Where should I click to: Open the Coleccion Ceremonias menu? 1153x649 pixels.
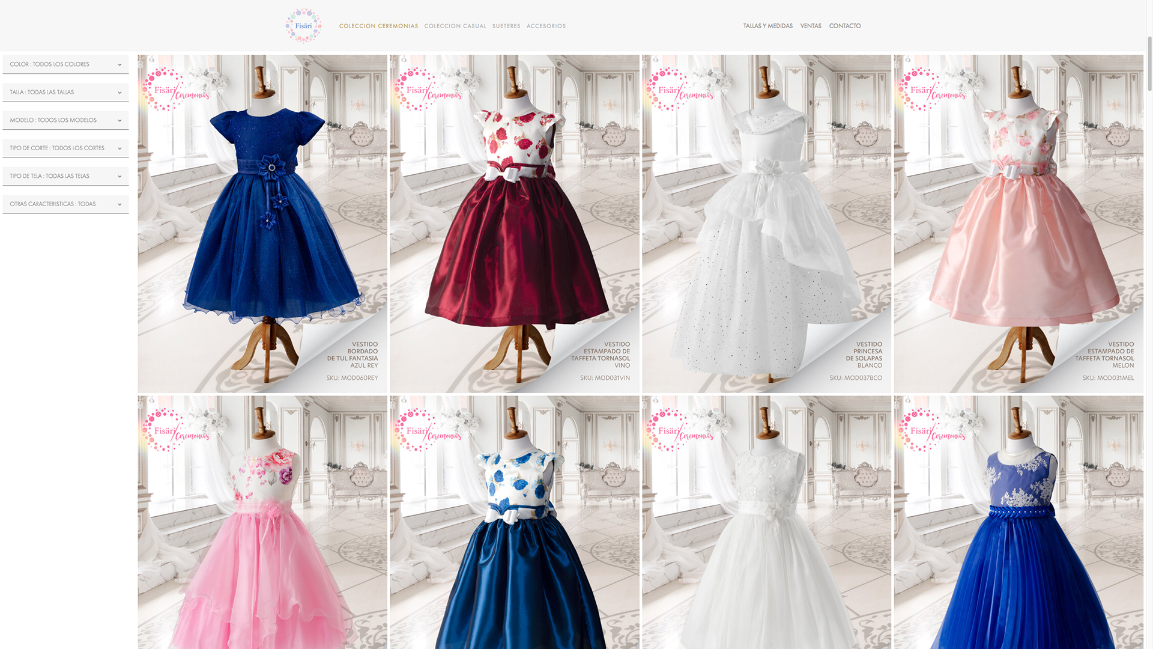tap(378, 26)
